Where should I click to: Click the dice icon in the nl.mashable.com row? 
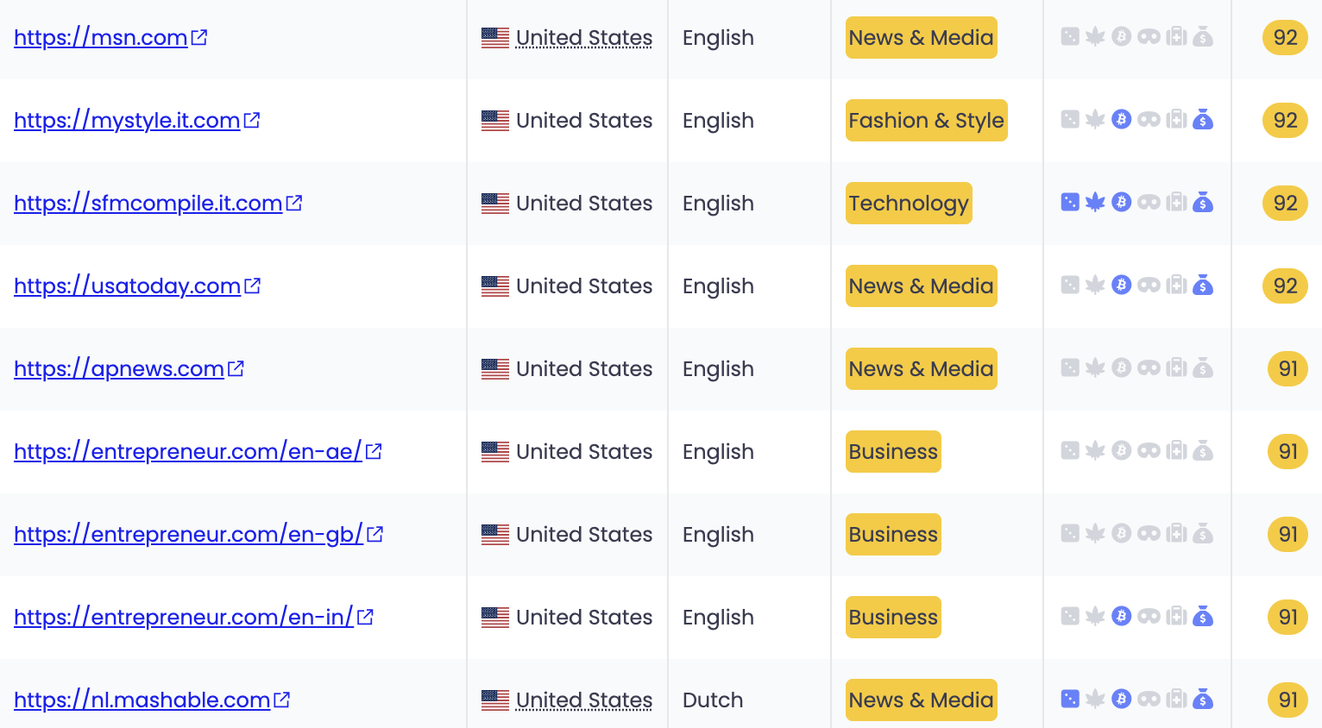coord(1069,700)
